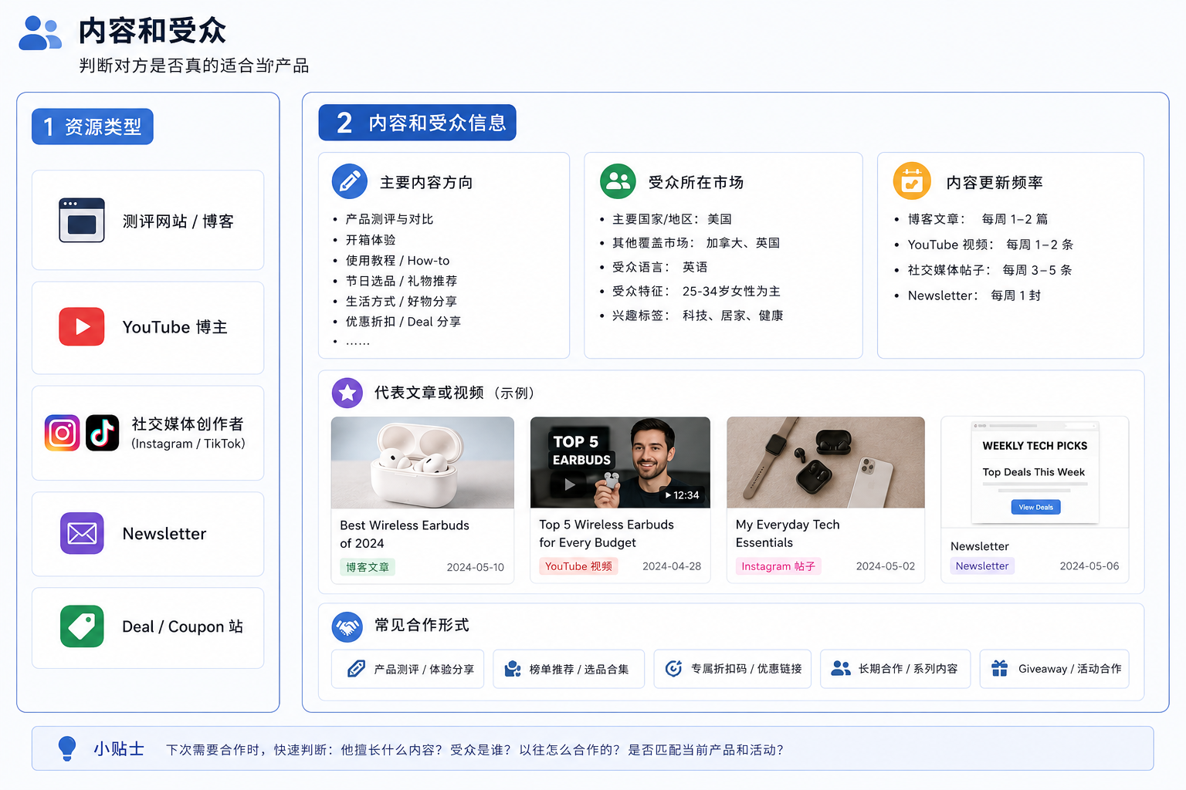The width and height of the screenshot is (1186, 790).
Task: Click the 榜单推荐 / 选品合集 cooperation button
Action: pos(568,669)
